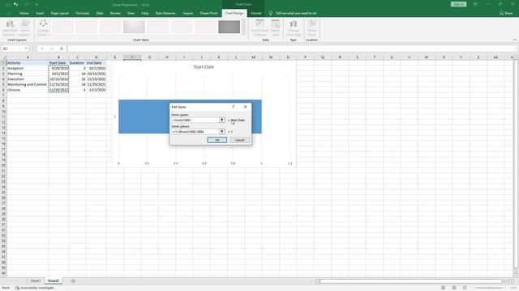The image size is (519, 291).
Task: Click the formula bar input area
Action: 291,48
